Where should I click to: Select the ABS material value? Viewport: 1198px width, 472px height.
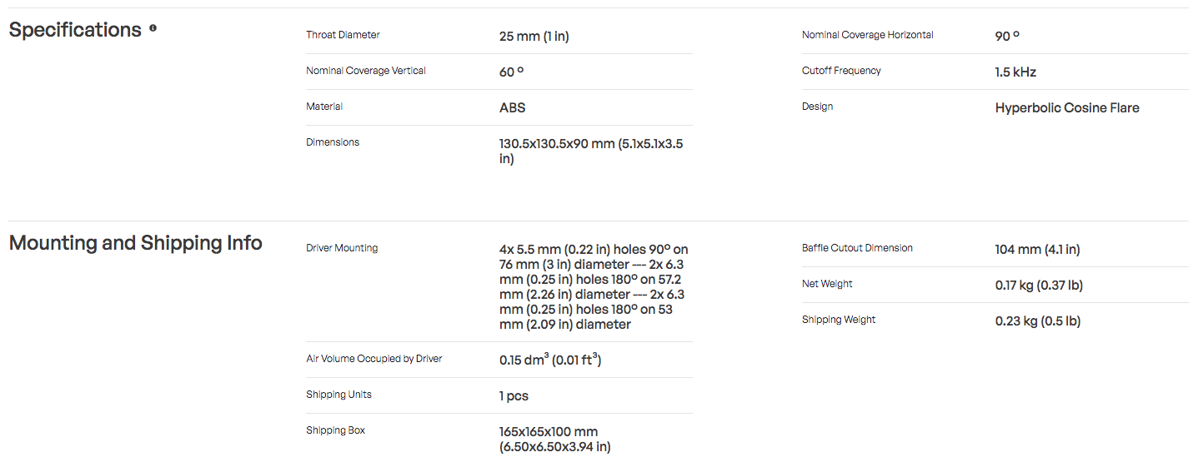pos(513,108)
